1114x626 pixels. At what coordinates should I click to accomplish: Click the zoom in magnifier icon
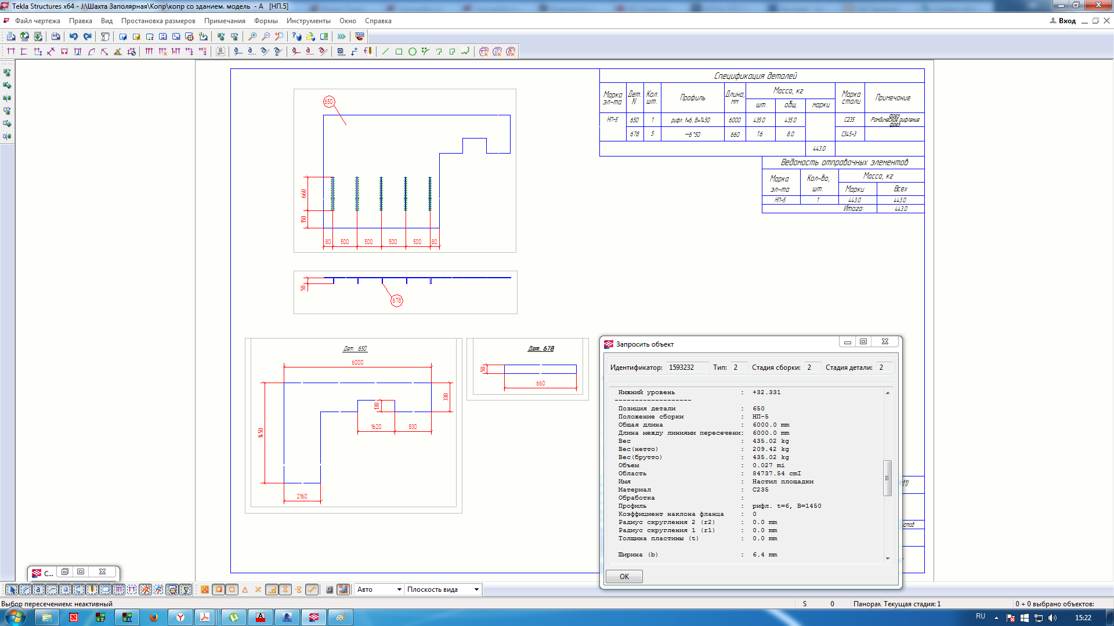[252, 37]
